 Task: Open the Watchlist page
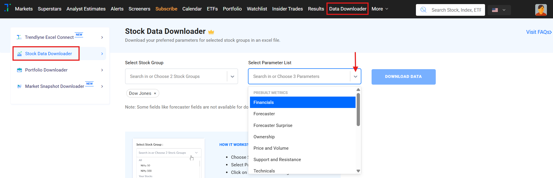[x=257, y=9]
